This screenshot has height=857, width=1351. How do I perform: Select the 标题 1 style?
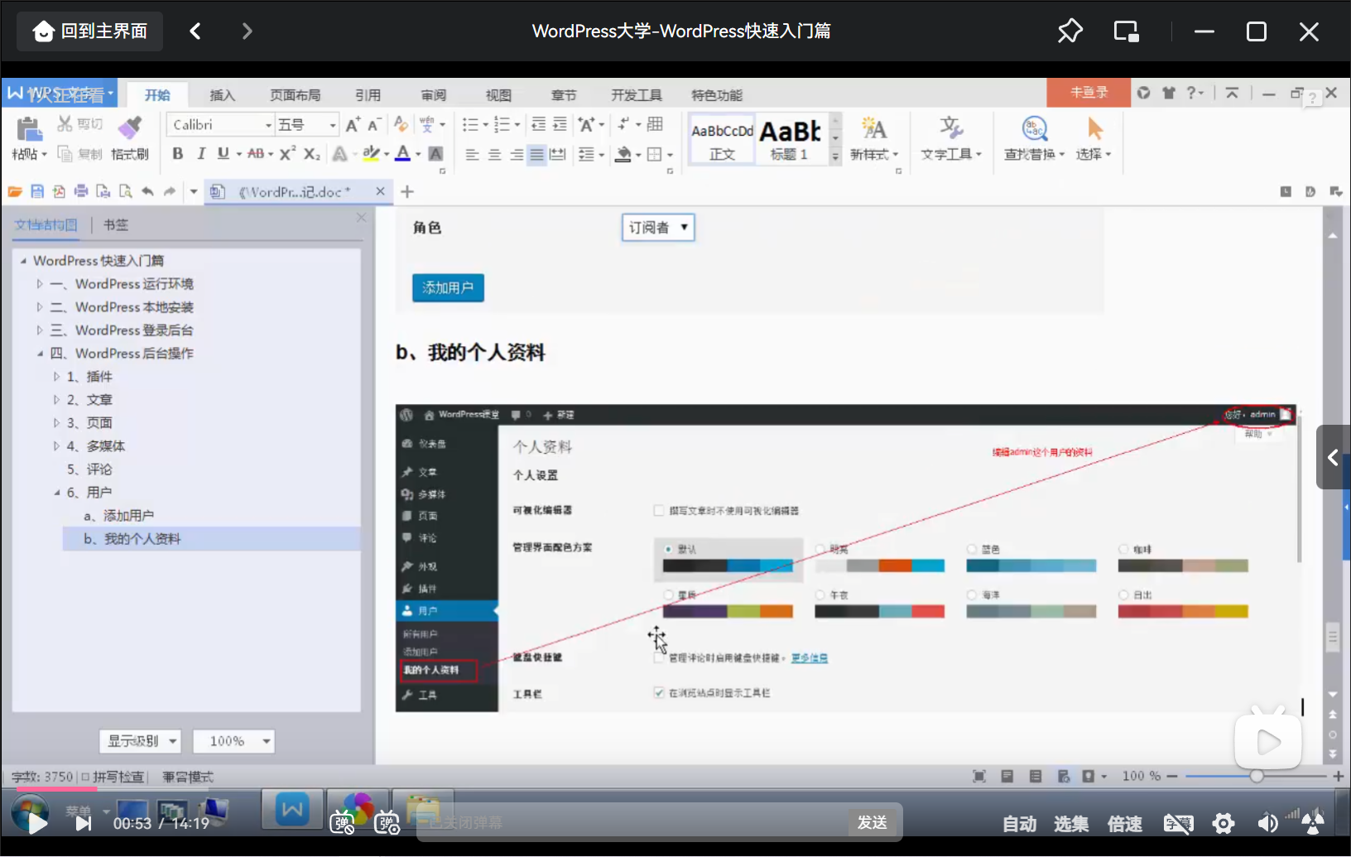(790, 139)
